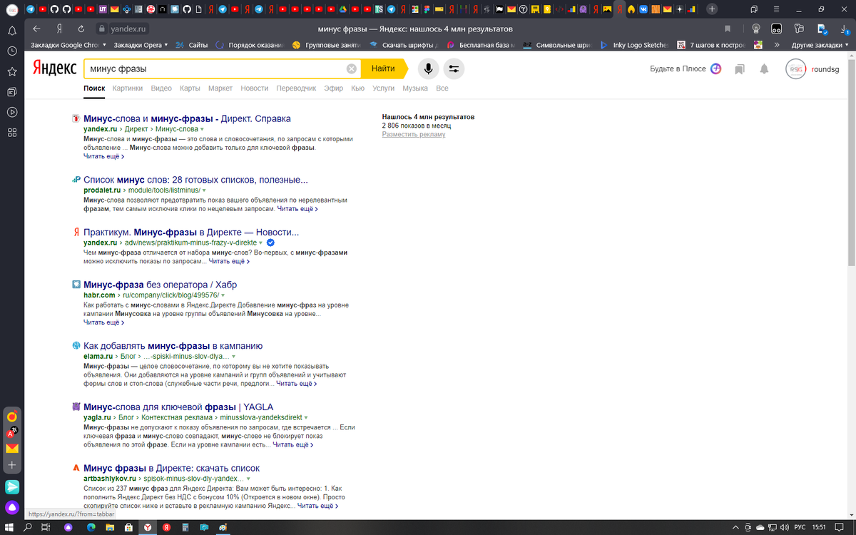
Task: Launch Yandex Music from sidebar
Action: tap(12, 417)
